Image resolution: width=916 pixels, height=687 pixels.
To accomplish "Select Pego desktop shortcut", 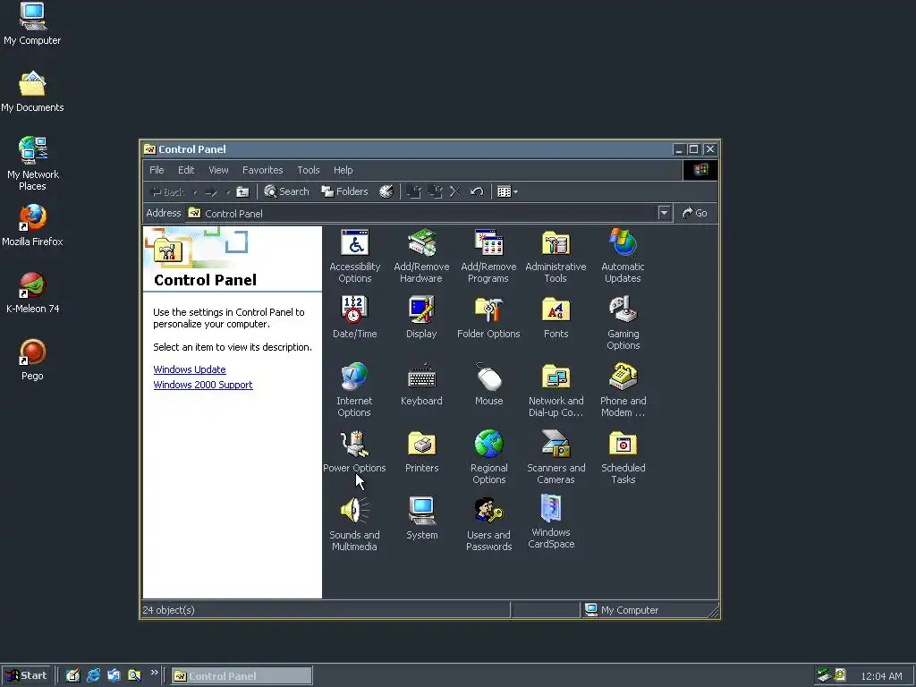I will tap(33, 360).
